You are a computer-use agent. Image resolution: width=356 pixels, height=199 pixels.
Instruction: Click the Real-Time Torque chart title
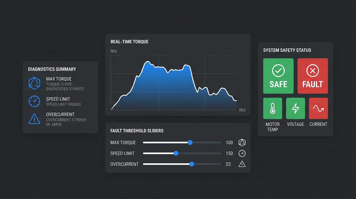click(129, 42)
